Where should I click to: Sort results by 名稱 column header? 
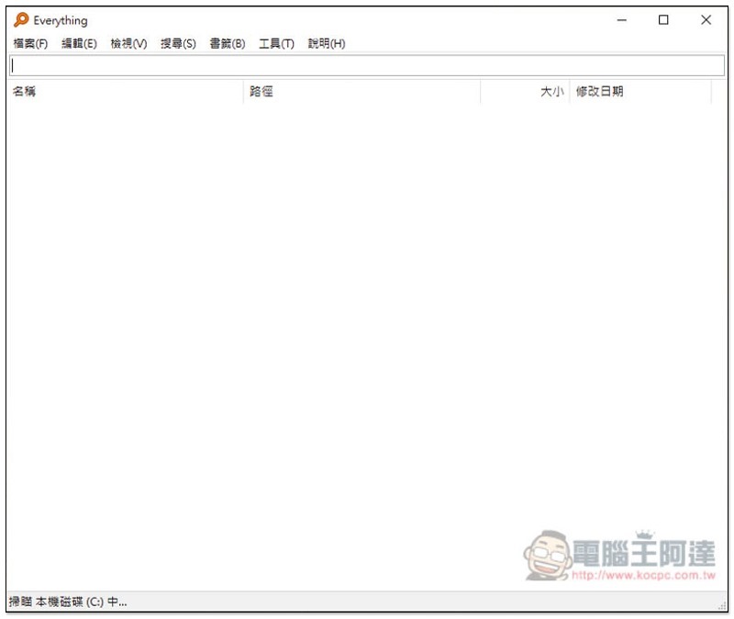click(125, 91)
